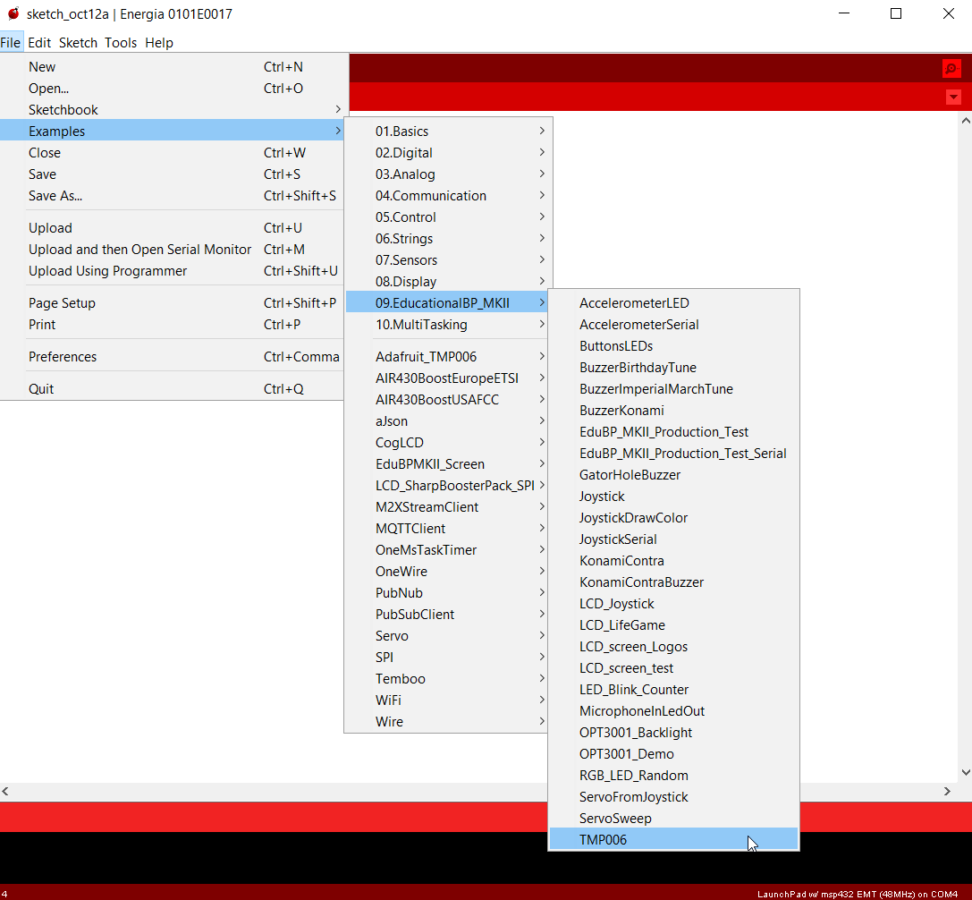This screenshot has height=900, width=972.
Task: Open the RGB_LED_Random example
Action: coord(674,776)
